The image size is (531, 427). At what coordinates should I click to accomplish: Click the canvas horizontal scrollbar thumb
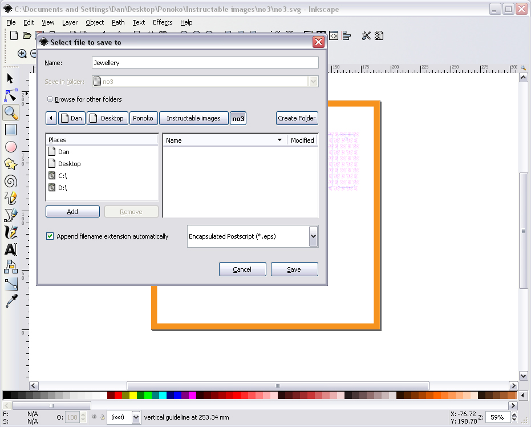278,386
